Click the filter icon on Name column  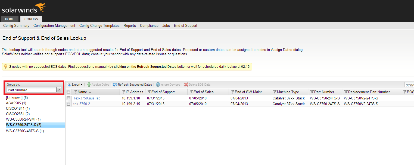point(76,92)
